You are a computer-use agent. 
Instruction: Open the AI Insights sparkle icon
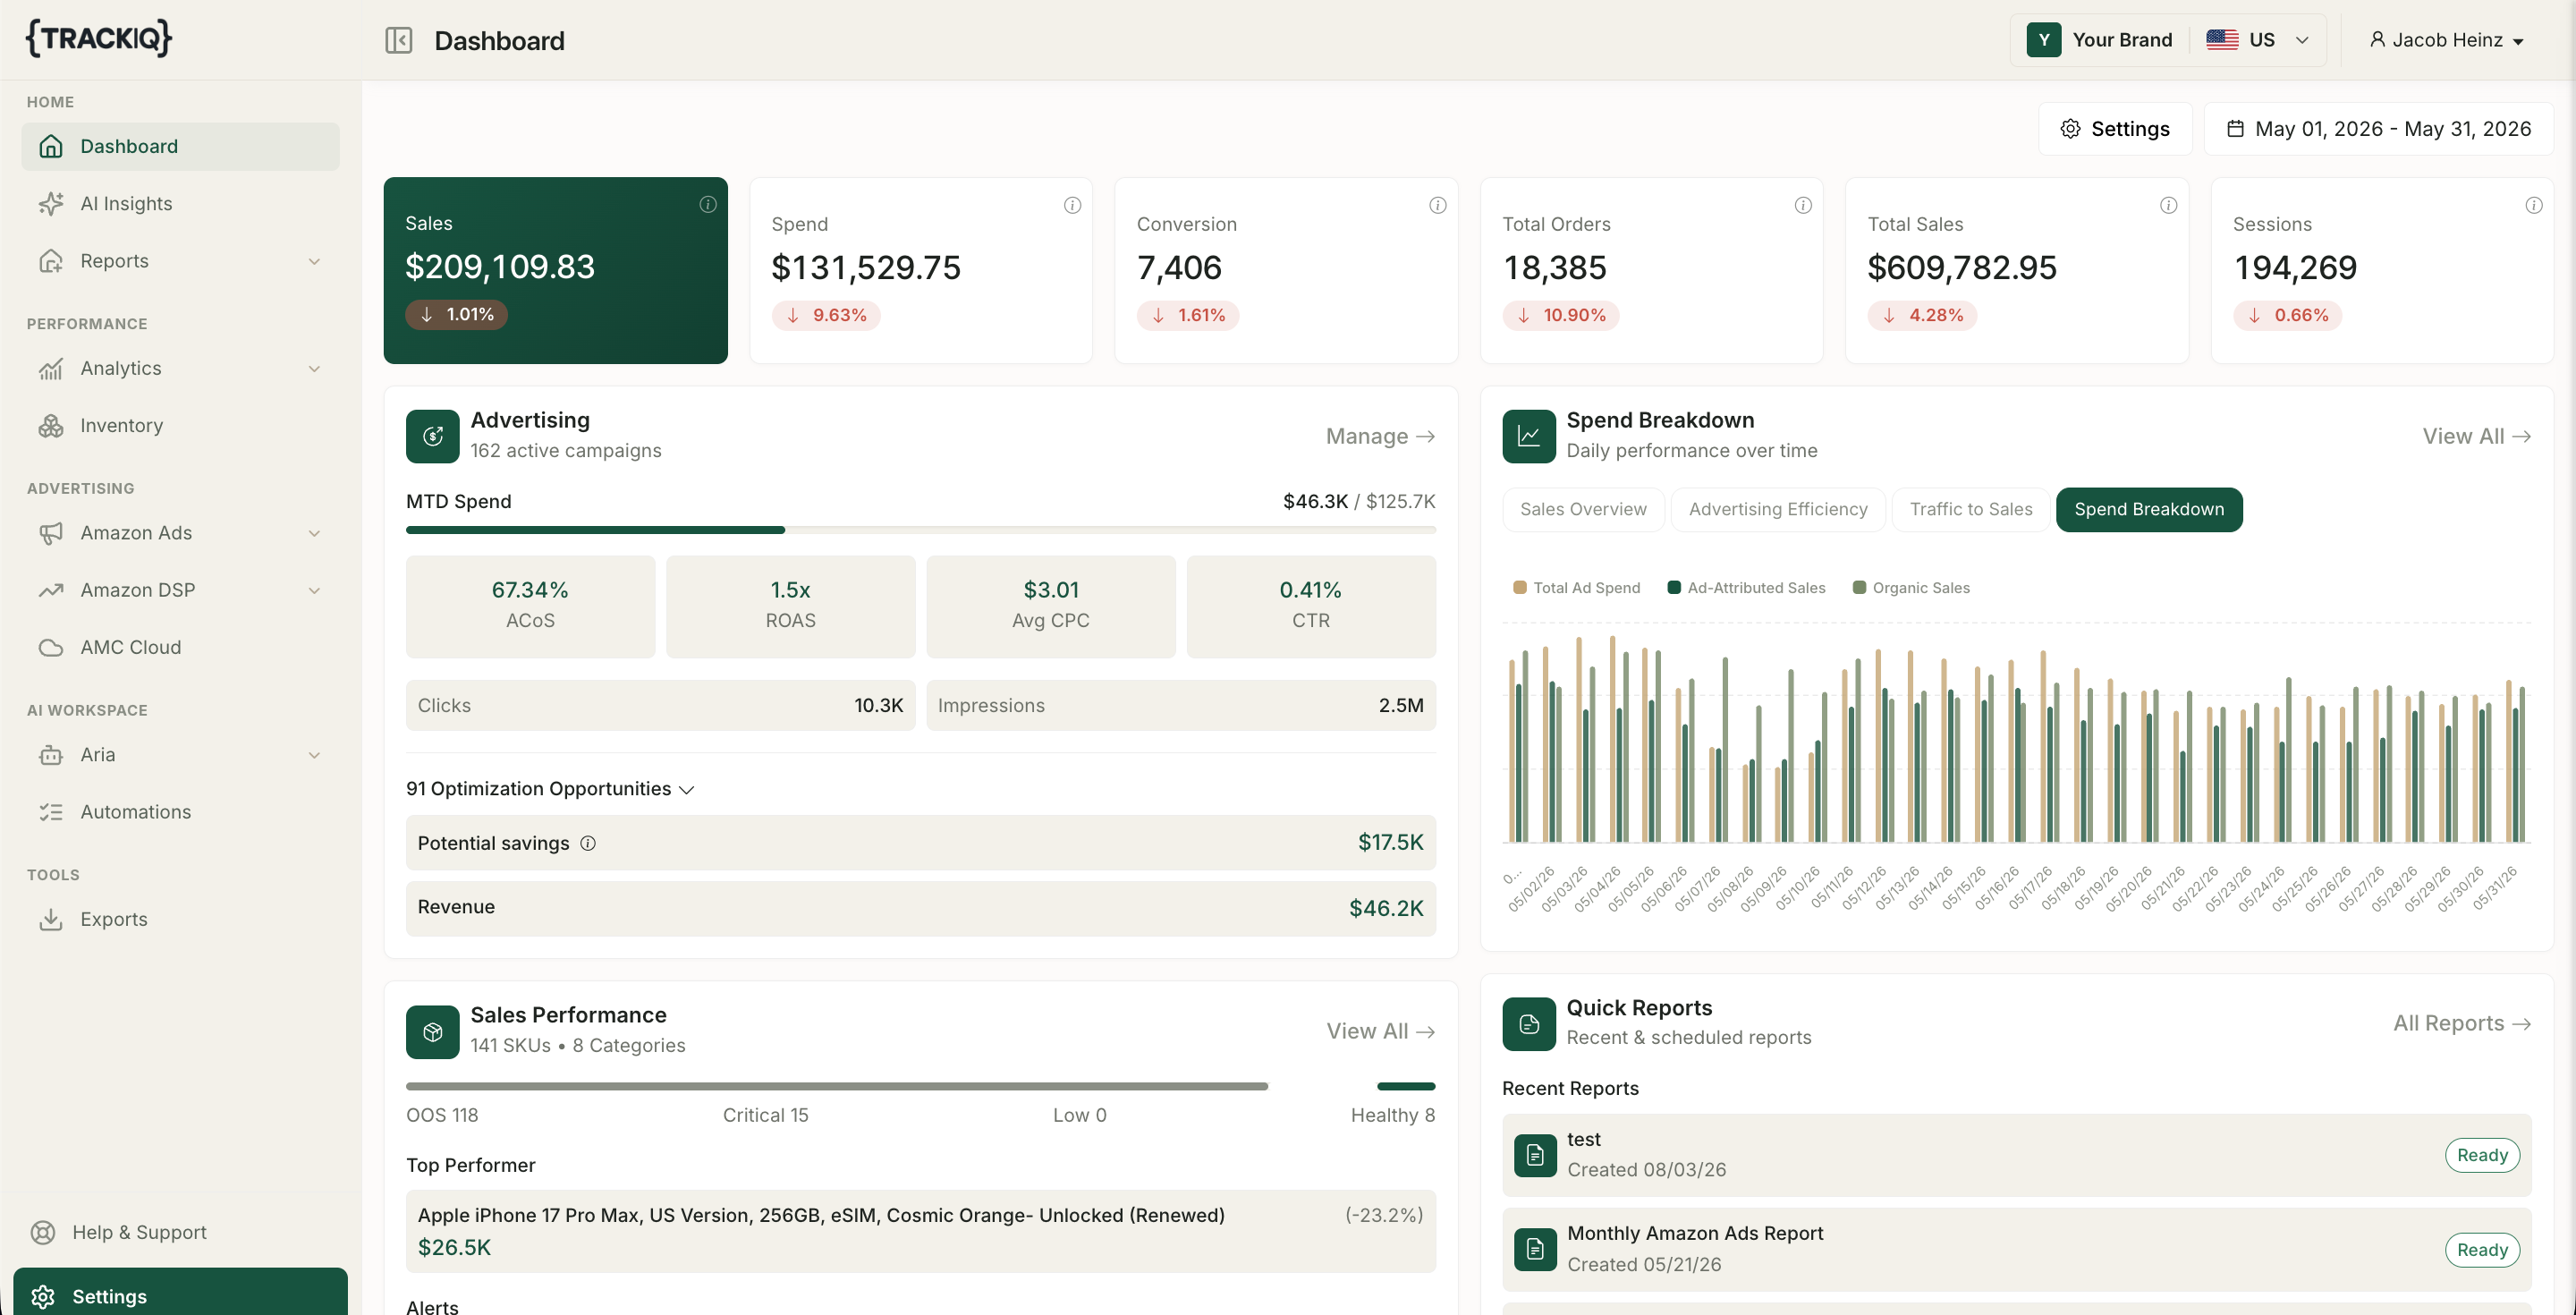51,204
